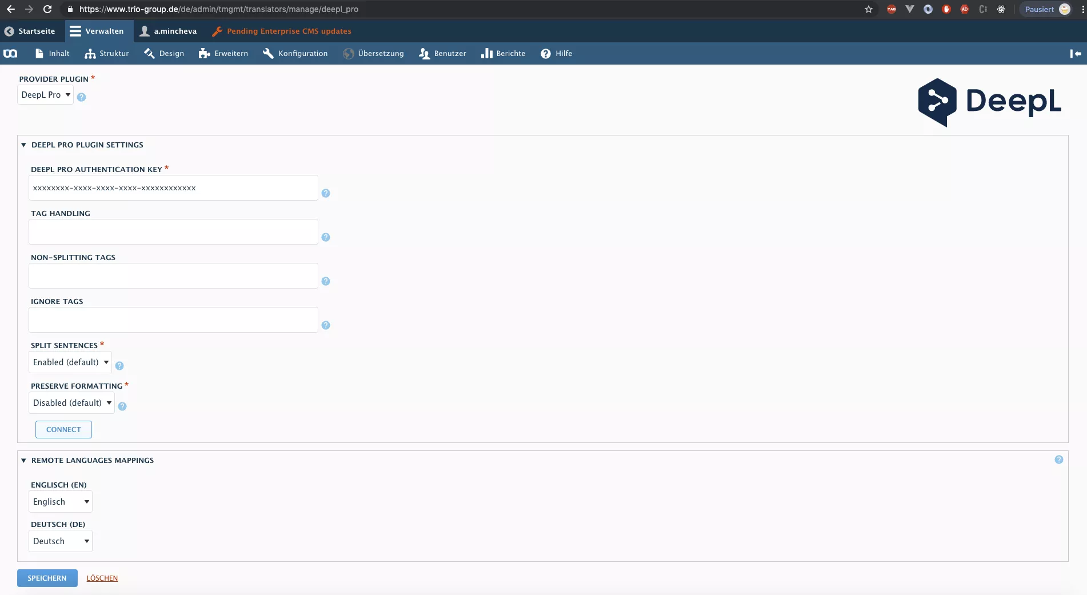Image resolution: width=1087 pixels, height=595 pixels.
Task: Open Pending Enterprise CMS updates link
Action: point(282,31)
